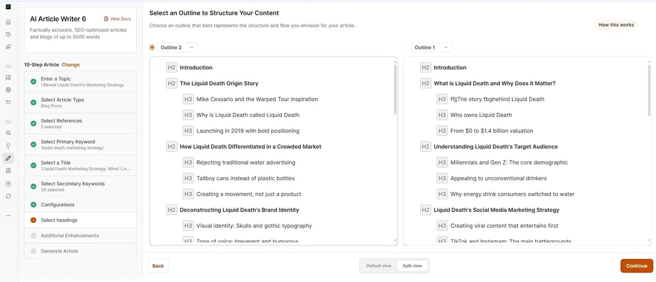Click 'Deconstructing Liquid Death's Brand Identity' heading
The height and width of the screenshot is (282, 656).
click(x=239, y=210)
